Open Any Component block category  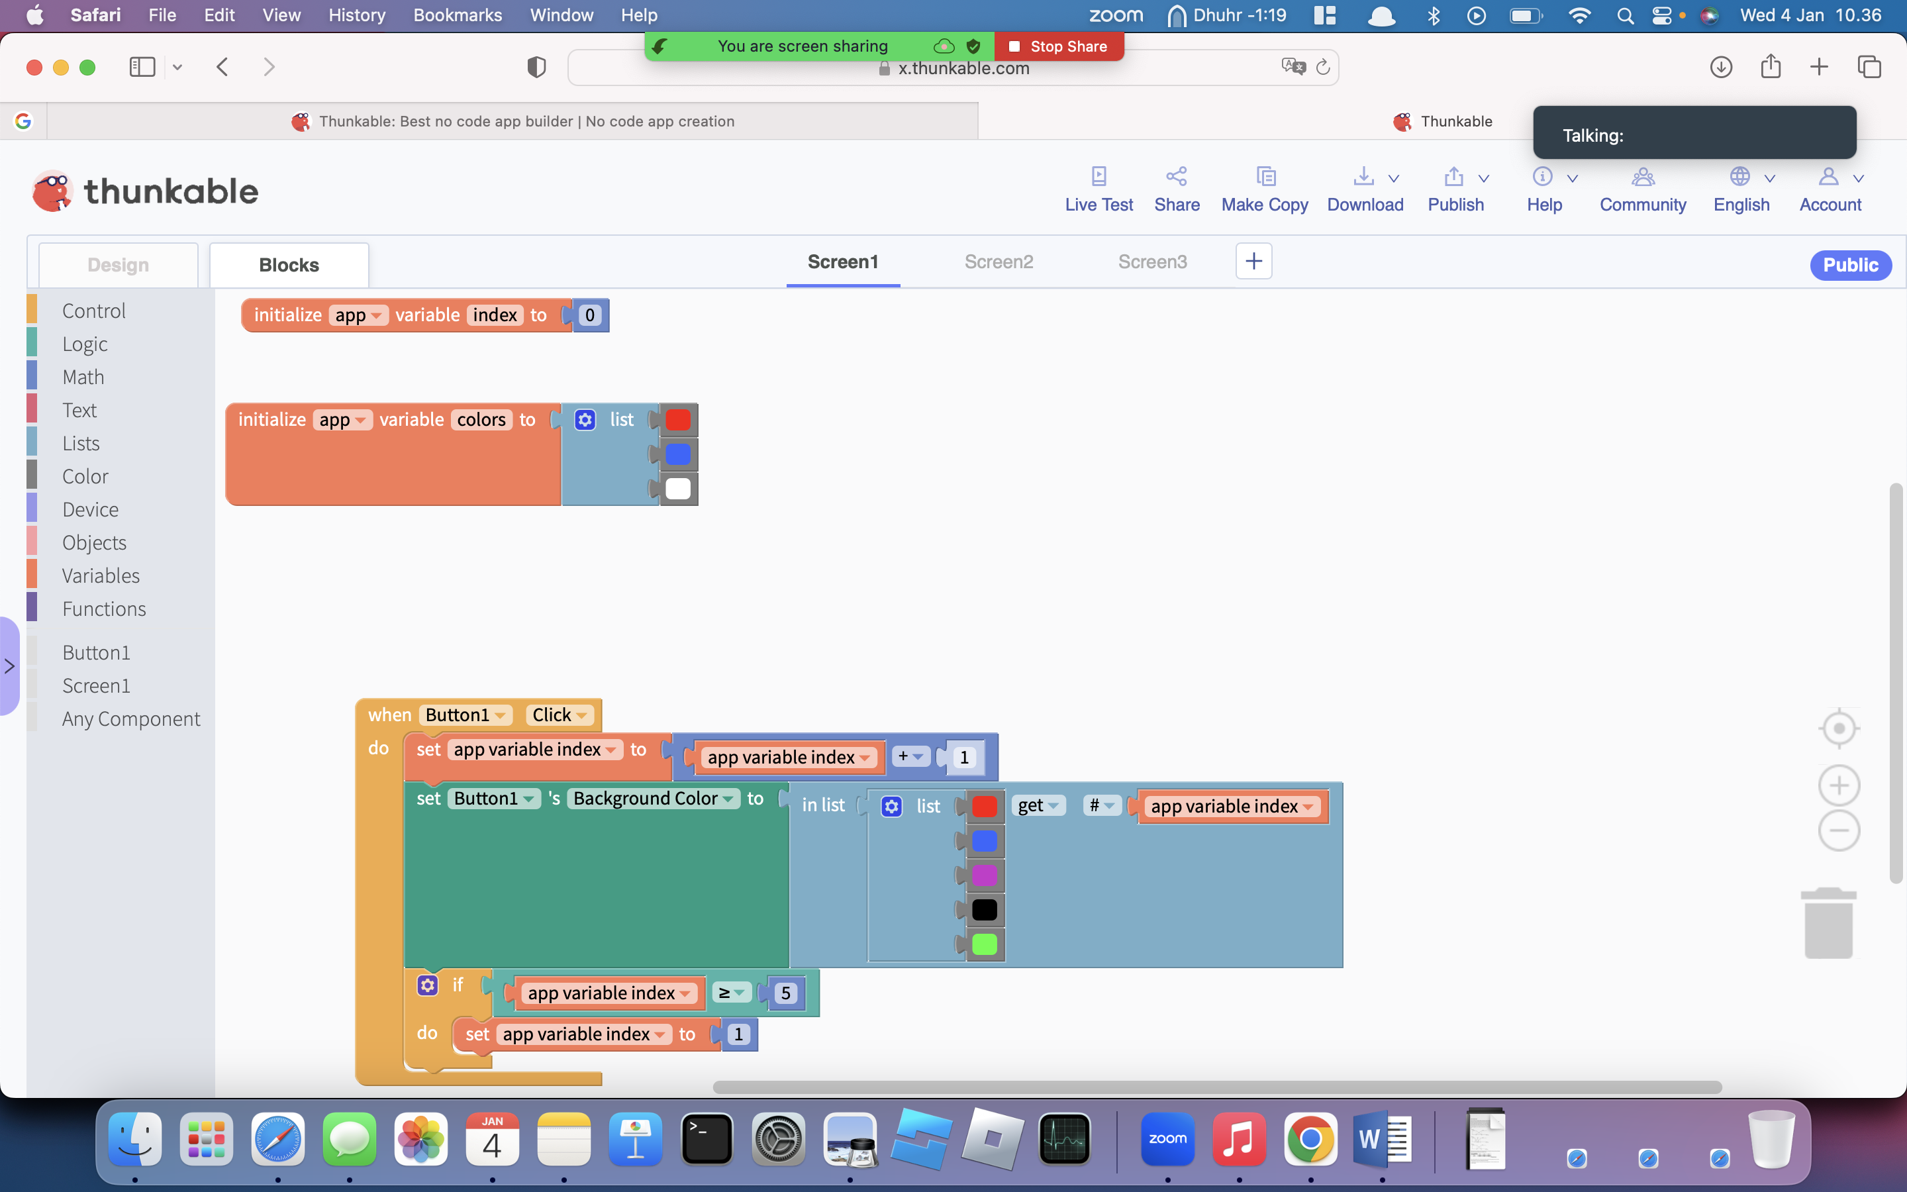coord(131,719)
